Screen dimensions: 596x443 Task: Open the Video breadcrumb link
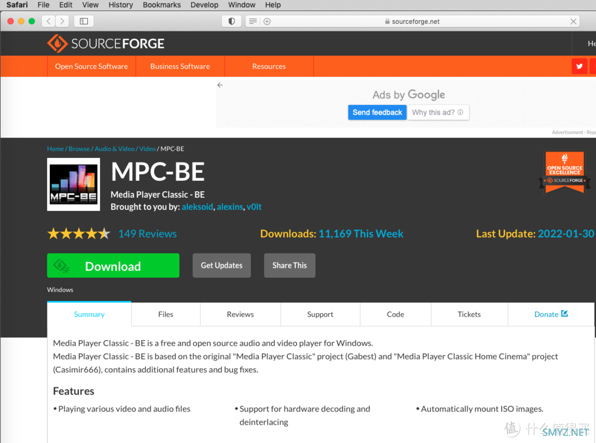pyautogui.click(x=147, y=149)
